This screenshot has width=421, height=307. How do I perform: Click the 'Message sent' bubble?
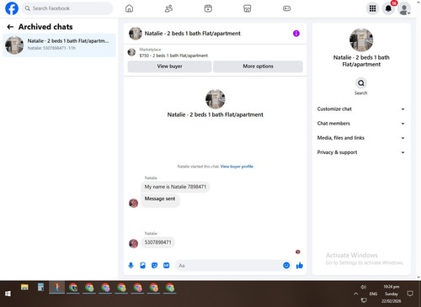[160, 200]
